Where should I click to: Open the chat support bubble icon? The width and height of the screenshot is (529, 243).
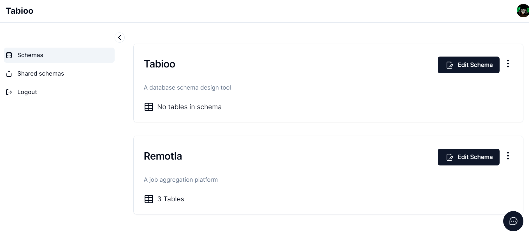tap(513, 221)
